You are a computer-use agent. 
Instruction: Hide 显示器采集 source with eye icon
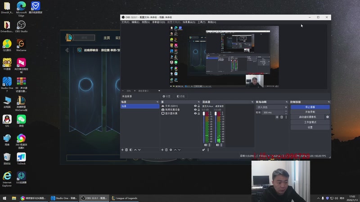195,114
